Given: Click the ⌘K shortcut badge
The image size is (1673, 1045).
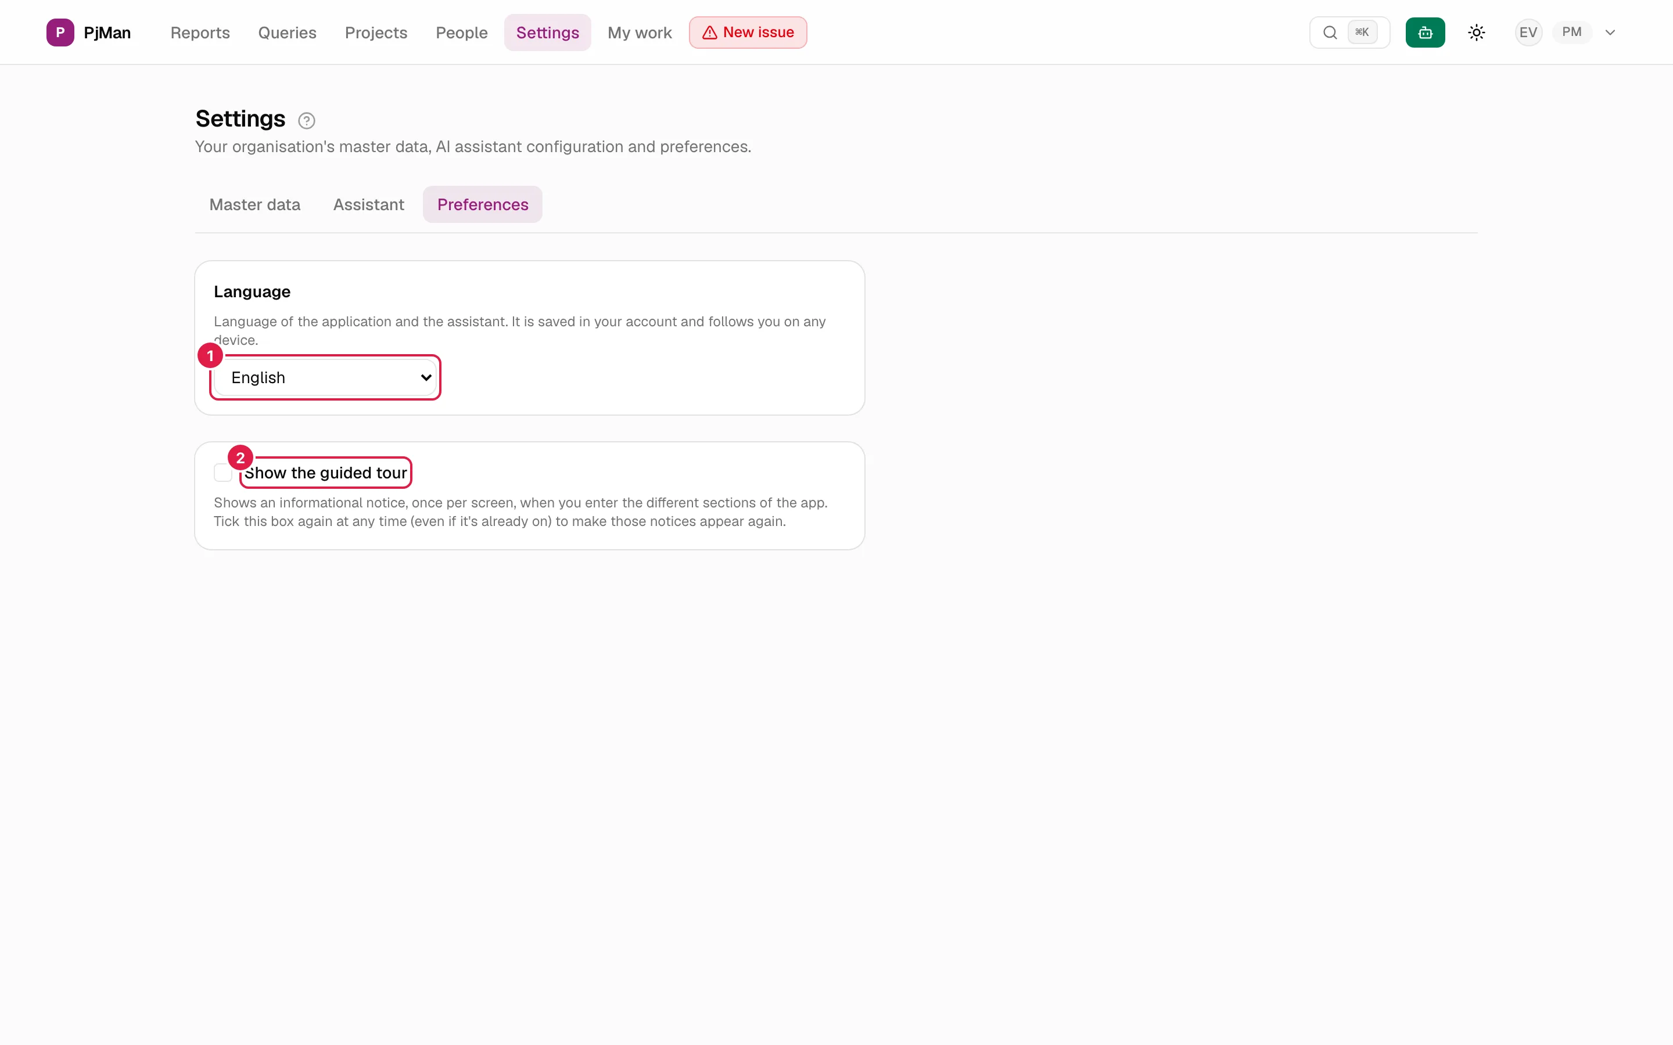Looking at the screenshot, I should [x=1361, y=33].
